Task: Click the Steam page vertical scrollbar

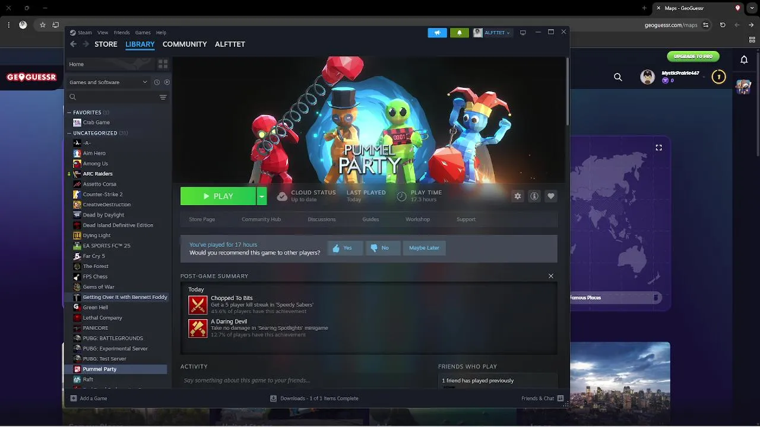Action: [x=568, y=92]
